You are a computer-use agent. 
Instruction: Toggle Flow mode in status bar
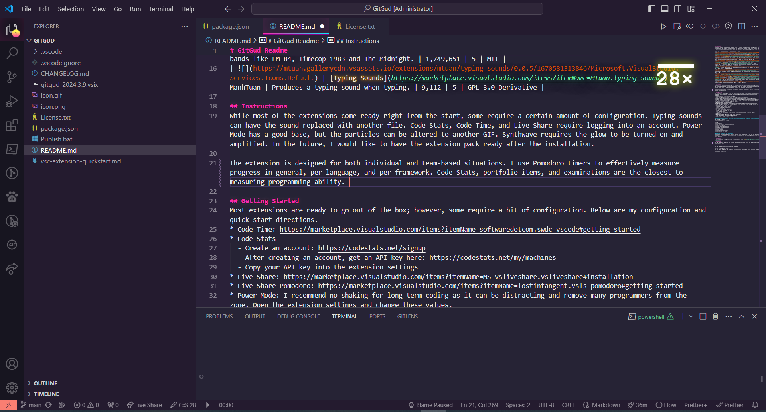tap(666, 405)
